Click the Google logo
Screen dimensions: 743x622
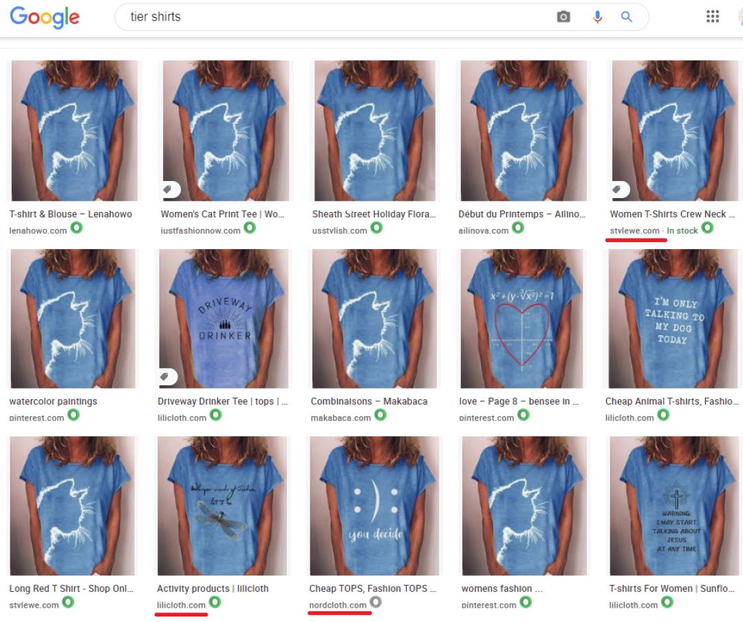[45, 17]
